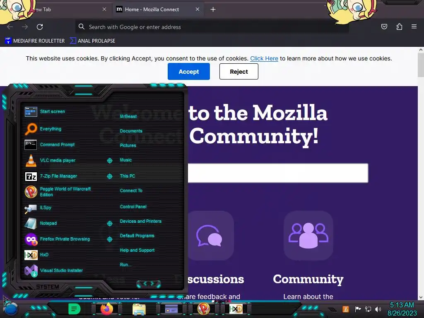Accept the cookies

pos(189,71)
